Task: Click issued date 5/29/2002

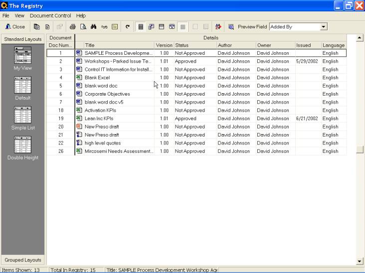Action: (307, 61)
